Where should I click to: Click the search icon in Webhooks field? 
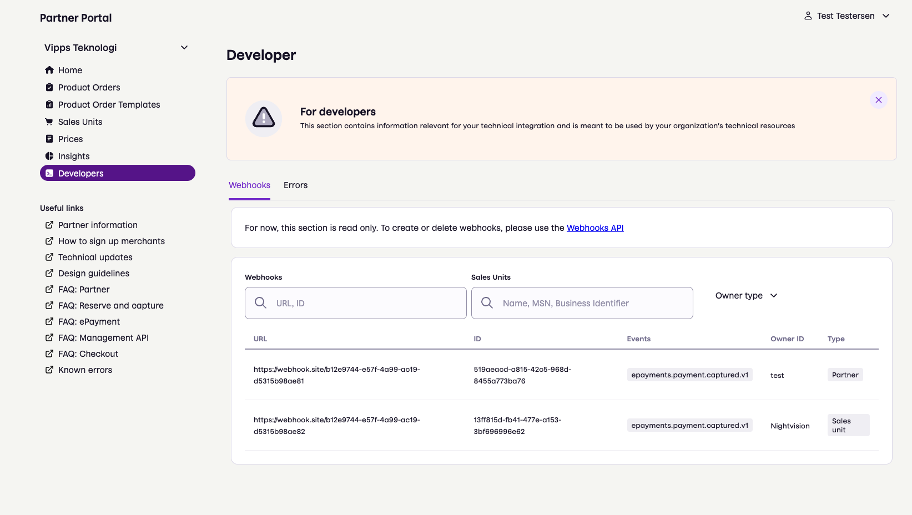point(260,302)
